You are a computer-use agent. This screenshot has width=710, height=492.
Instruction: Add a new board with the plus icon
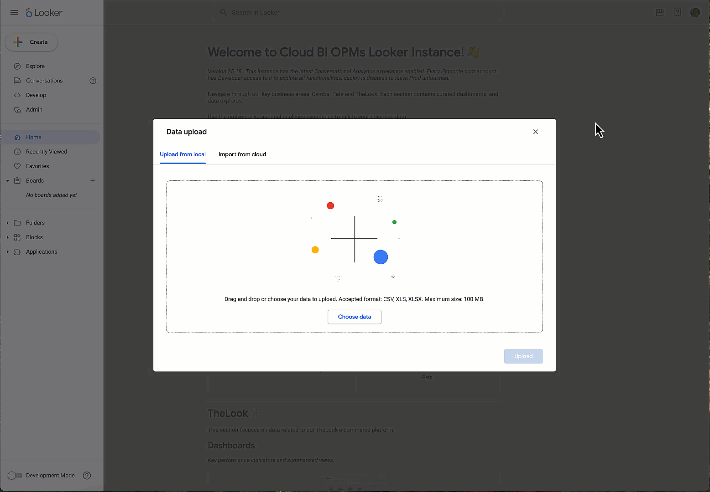[x=93, y=180]
